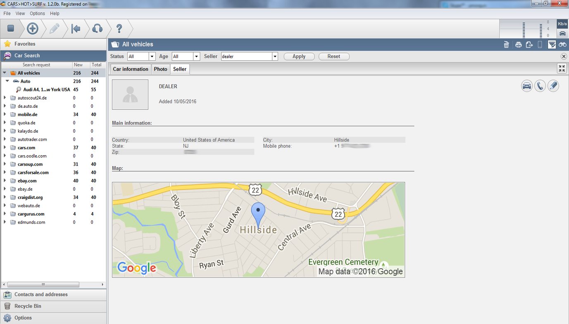The height and width of the screenshot is (324, 569).
Task: Expand the autoscout24.de node
Action: click(5, 98)
